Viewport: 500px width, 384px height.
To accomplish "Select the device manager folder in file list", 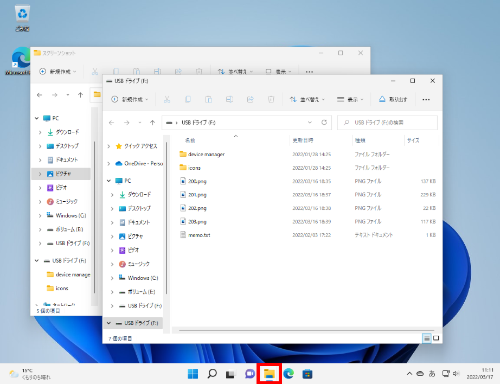I will (202, 155).
